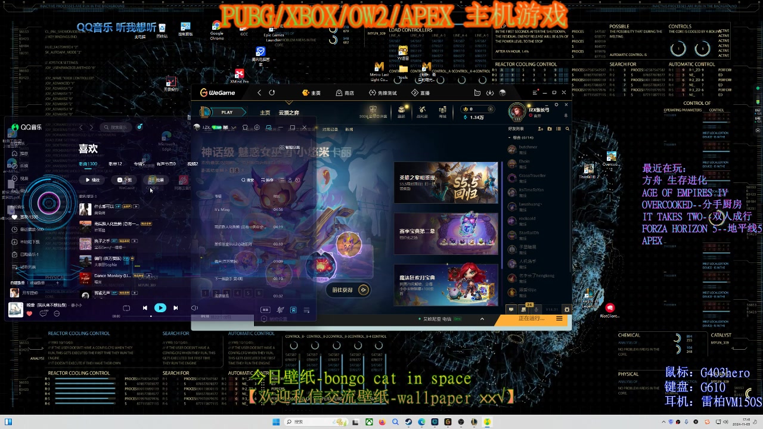Click friends list search magnifier
Viewport: 763px width, 429px height.
(567, 128)
